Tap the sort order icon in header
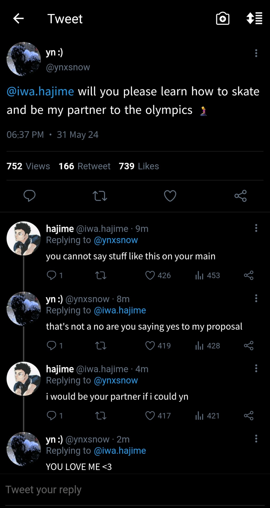The width and height of the screenshot is (270, 508). [254, 19]
